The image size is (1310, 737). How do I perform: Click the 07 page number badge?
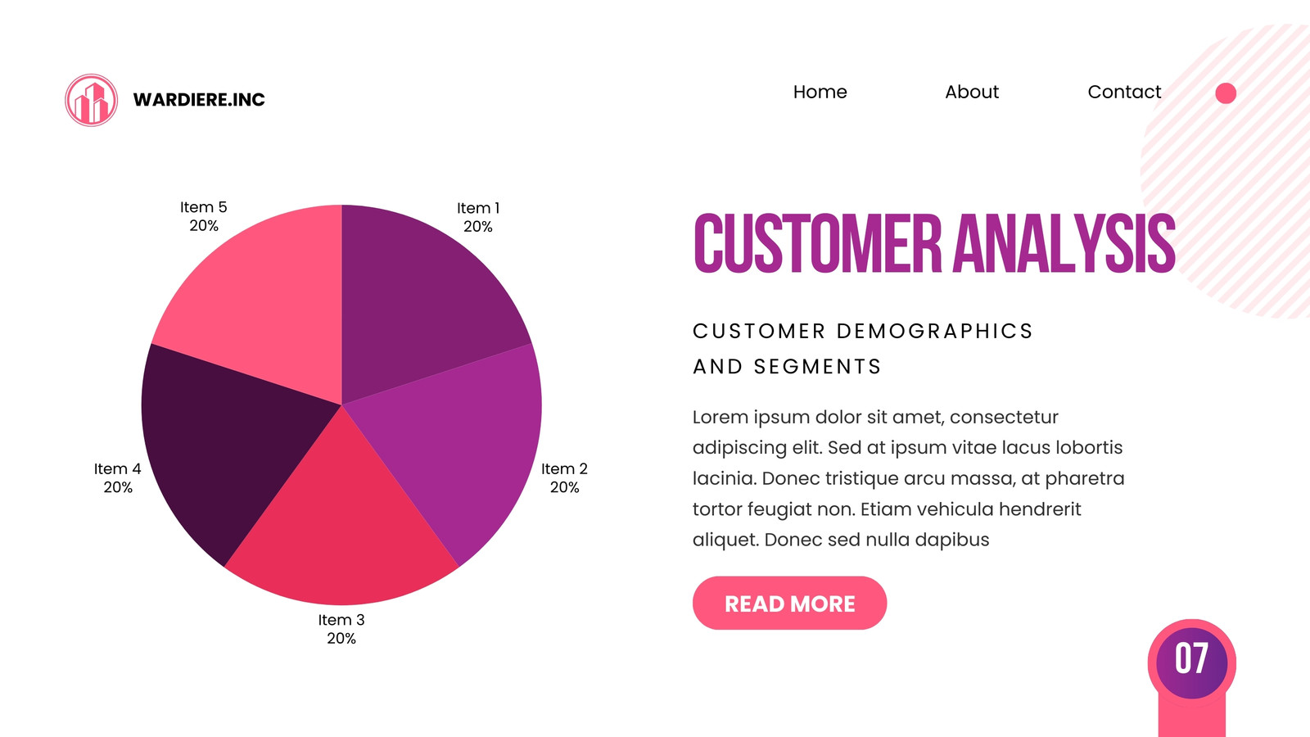(1192, 660)
